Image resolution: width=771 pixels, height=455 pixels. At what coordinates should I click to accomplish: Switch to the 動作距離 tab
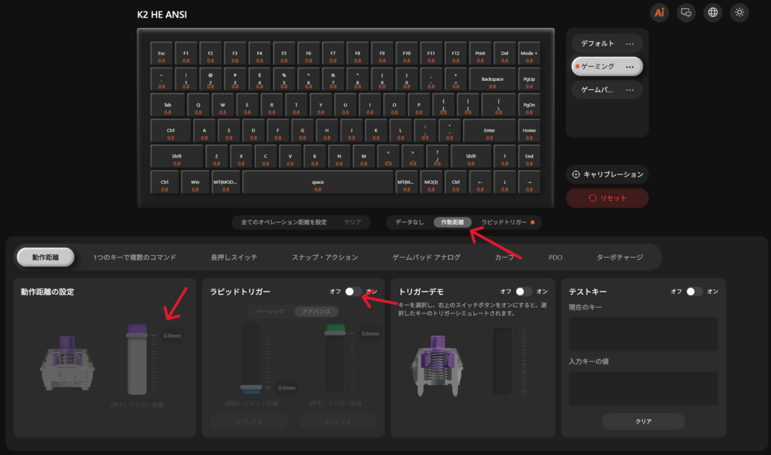click(46, 257)
